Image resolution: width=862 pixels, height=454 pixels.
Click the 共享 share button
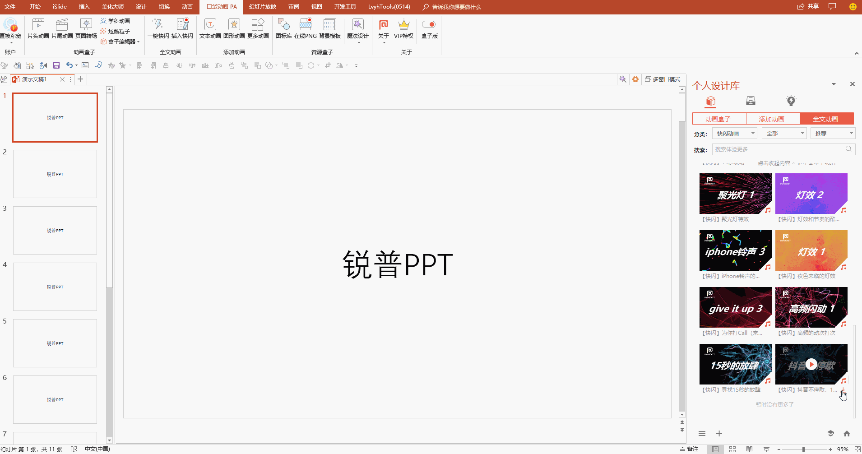point(808,7)
